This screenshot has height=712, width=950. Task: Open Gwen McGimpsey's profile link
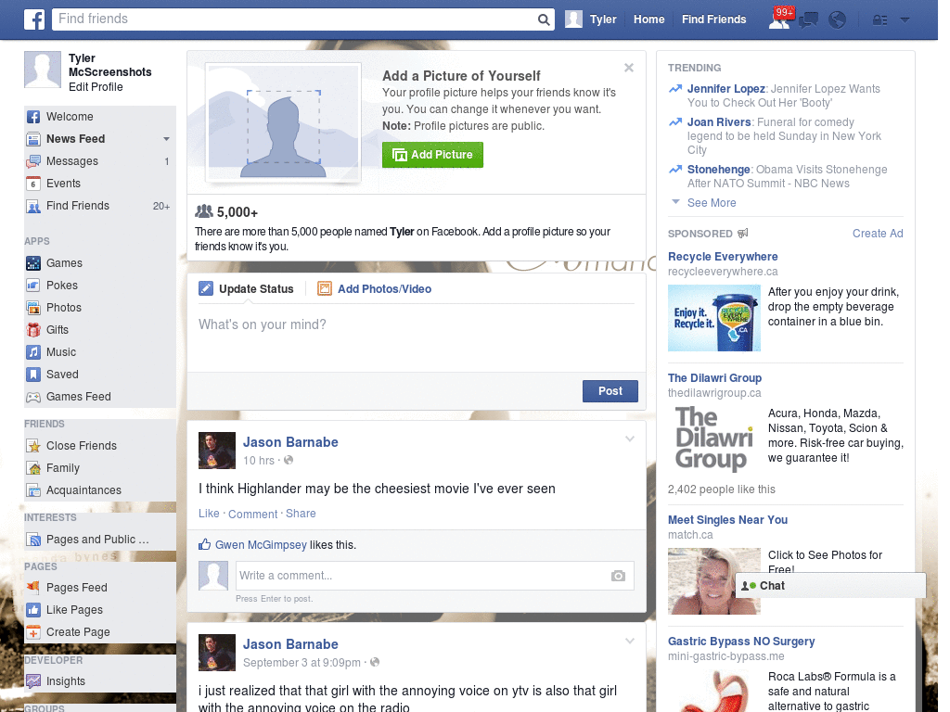coord(261,545)
